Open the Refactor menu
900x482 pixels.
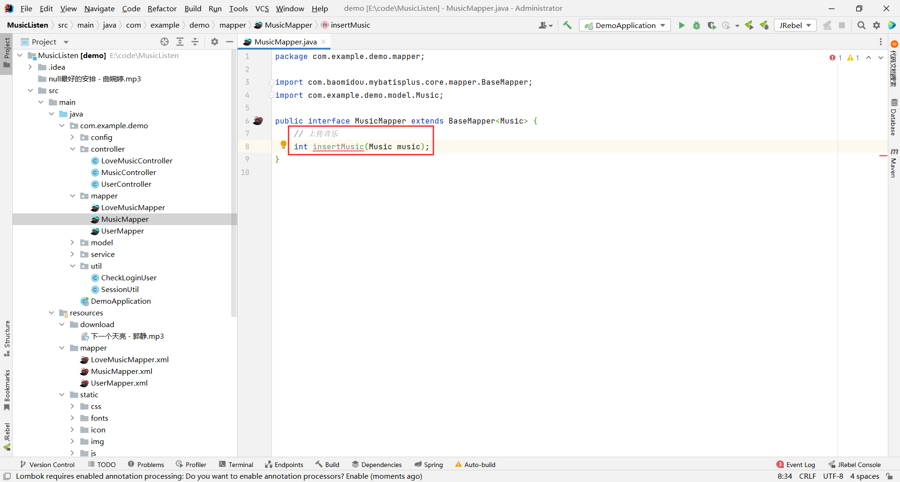coord(162,8)
